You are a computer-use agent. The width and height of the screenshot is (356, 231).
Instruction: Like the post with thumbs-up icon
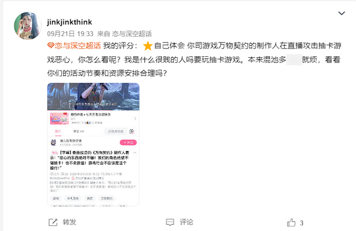291,222
